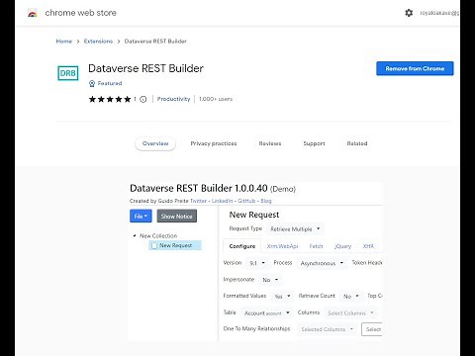Click the Dataverse REST Builder title
The height and width of the screenshot is (356, 475).
145,68
